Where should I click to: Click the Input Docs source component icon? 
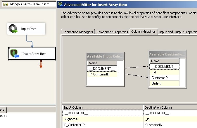pos(13,29)
